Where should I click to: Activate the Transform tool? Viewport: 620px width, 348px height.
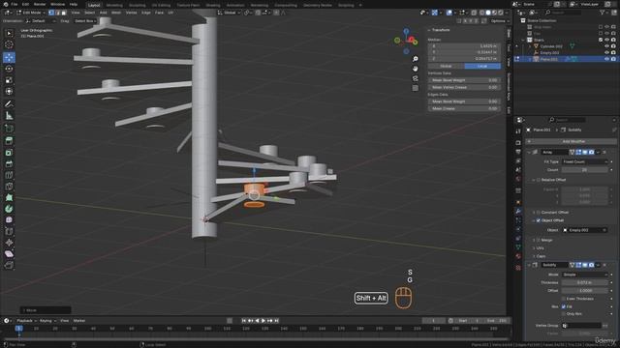point(9,92)
